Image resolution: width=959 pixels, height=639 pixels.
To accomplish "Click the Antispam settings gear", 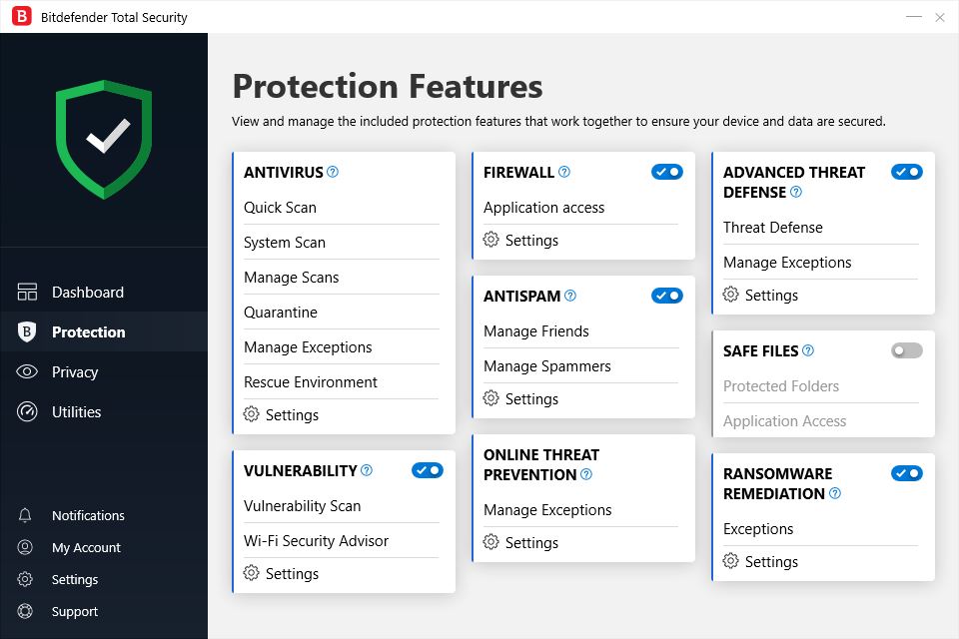I will pyautogui.click(x=490, y=398).
